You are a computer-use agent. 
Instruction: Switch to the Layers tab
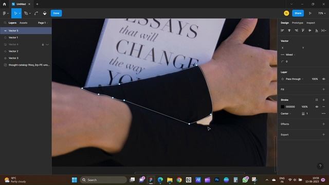[x=12, y=23]
